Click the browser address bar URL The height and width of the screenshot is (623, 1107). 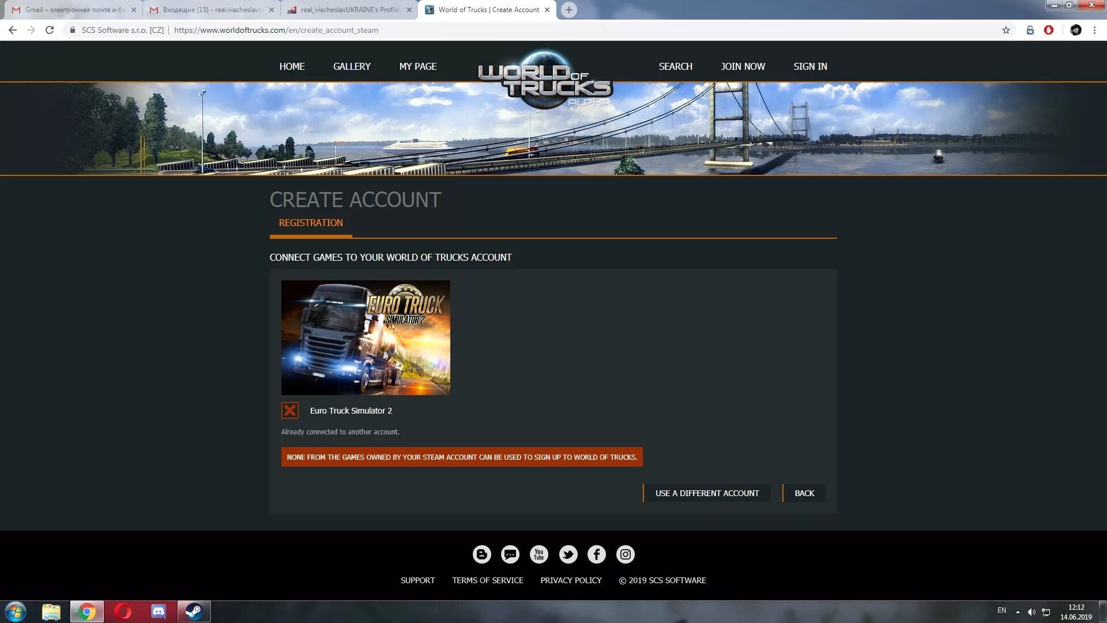[x=276, y=30]
